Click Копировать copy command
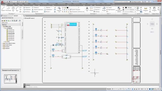 [27, 10]
